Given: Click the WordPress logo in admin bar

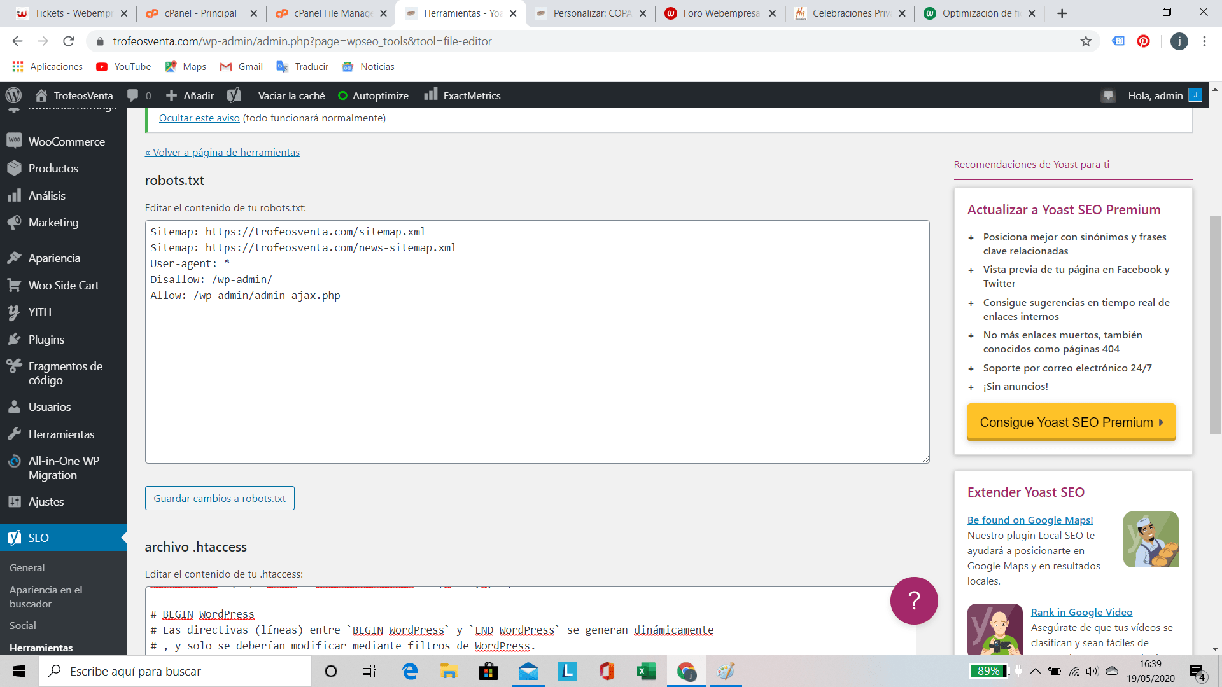Looking at the screenshot, I should point(13,95).
